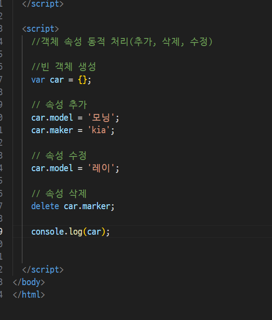
Task: Click the 'kia' string literal
Action: point(99,130)
